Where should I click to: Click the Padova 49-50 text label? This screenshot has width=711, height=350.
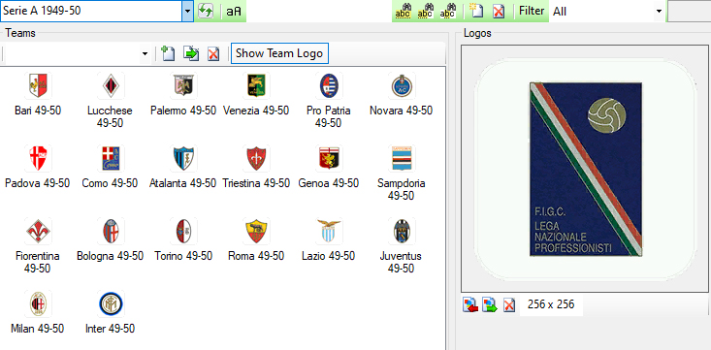pyautogui.click(x=37, y=183)
